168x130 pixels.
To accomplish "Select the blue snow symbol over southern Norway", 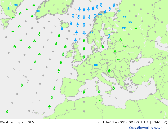I will point(91,32).
